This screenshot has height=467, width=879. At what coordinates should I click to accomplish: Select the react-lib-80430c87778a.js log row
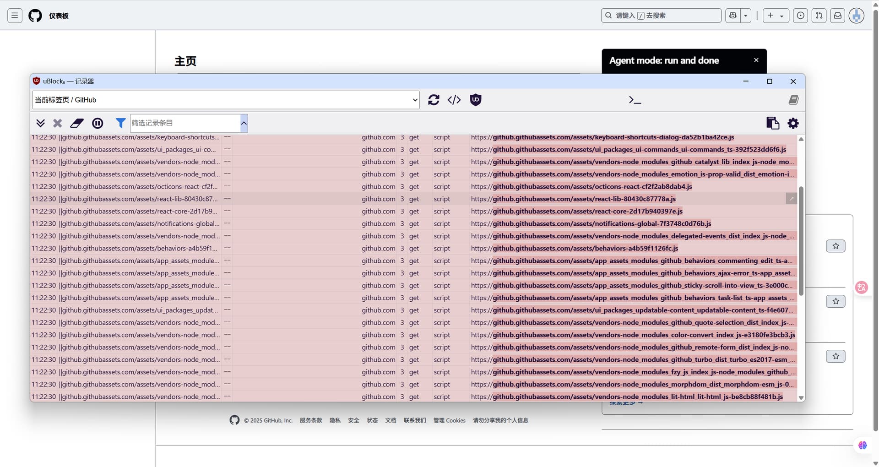pyautogui.click(x=414, y=199)
